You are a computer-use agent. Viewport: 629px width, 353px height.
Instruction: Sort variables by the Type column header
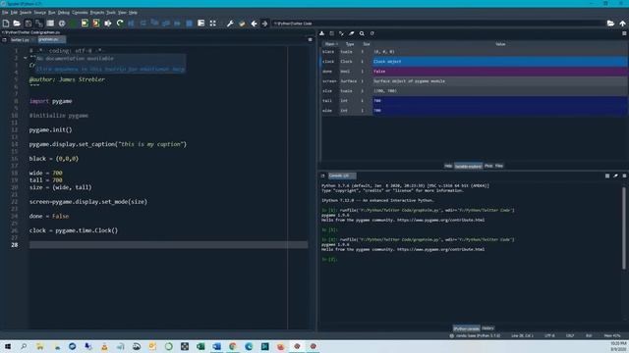coord(350,44)
